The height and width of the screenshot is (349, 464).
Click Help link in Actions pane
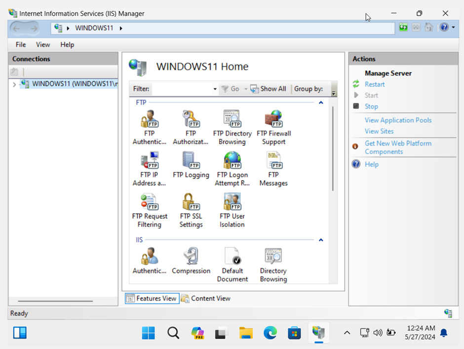(372, 164)
